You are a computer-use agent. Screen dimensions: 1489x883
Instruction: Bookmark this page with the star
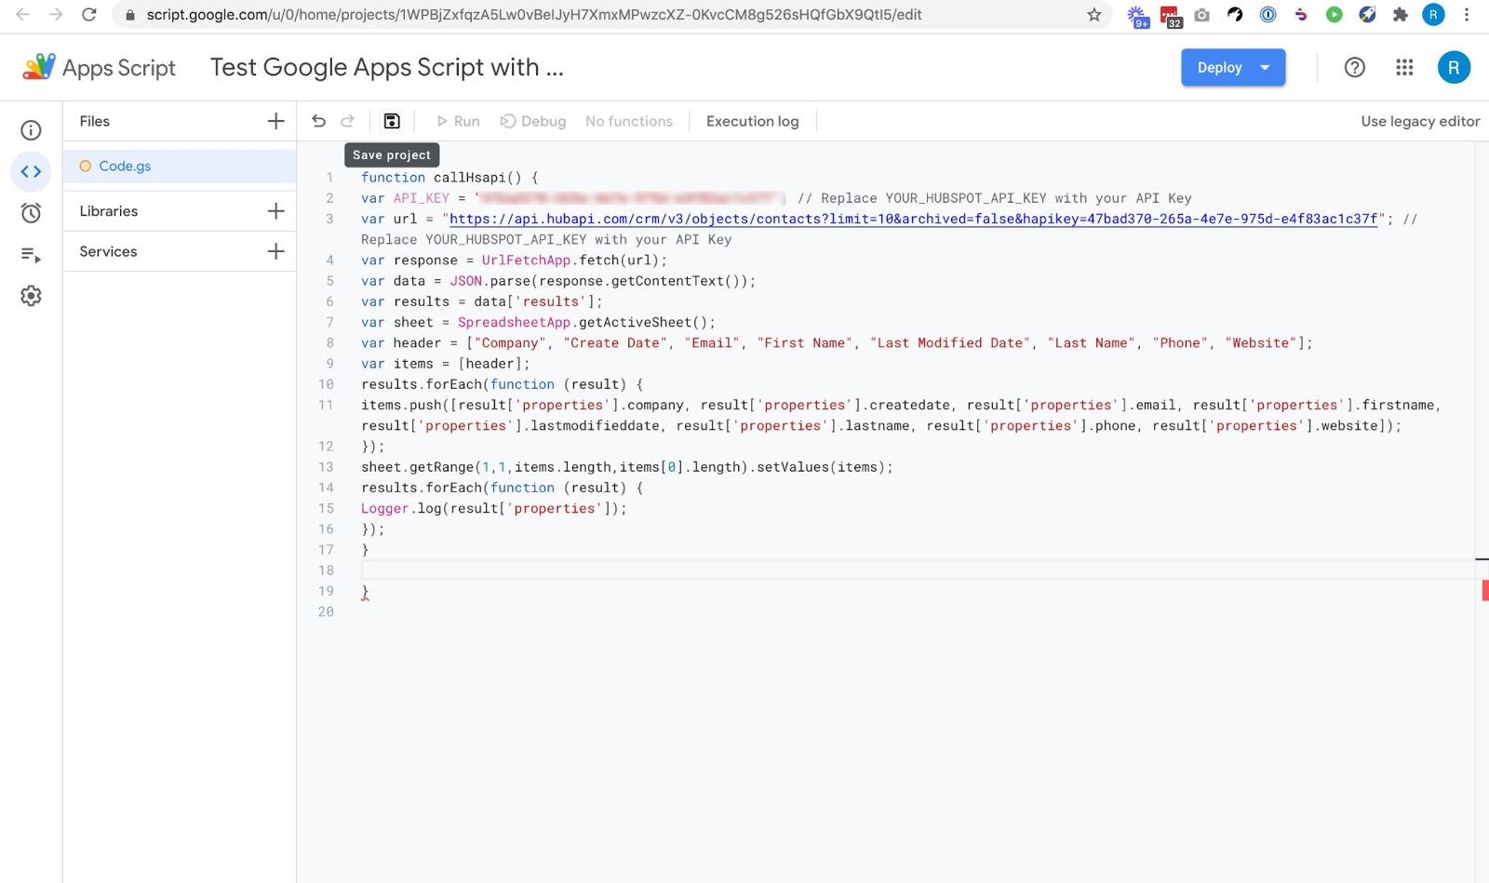pos(1094,15)
